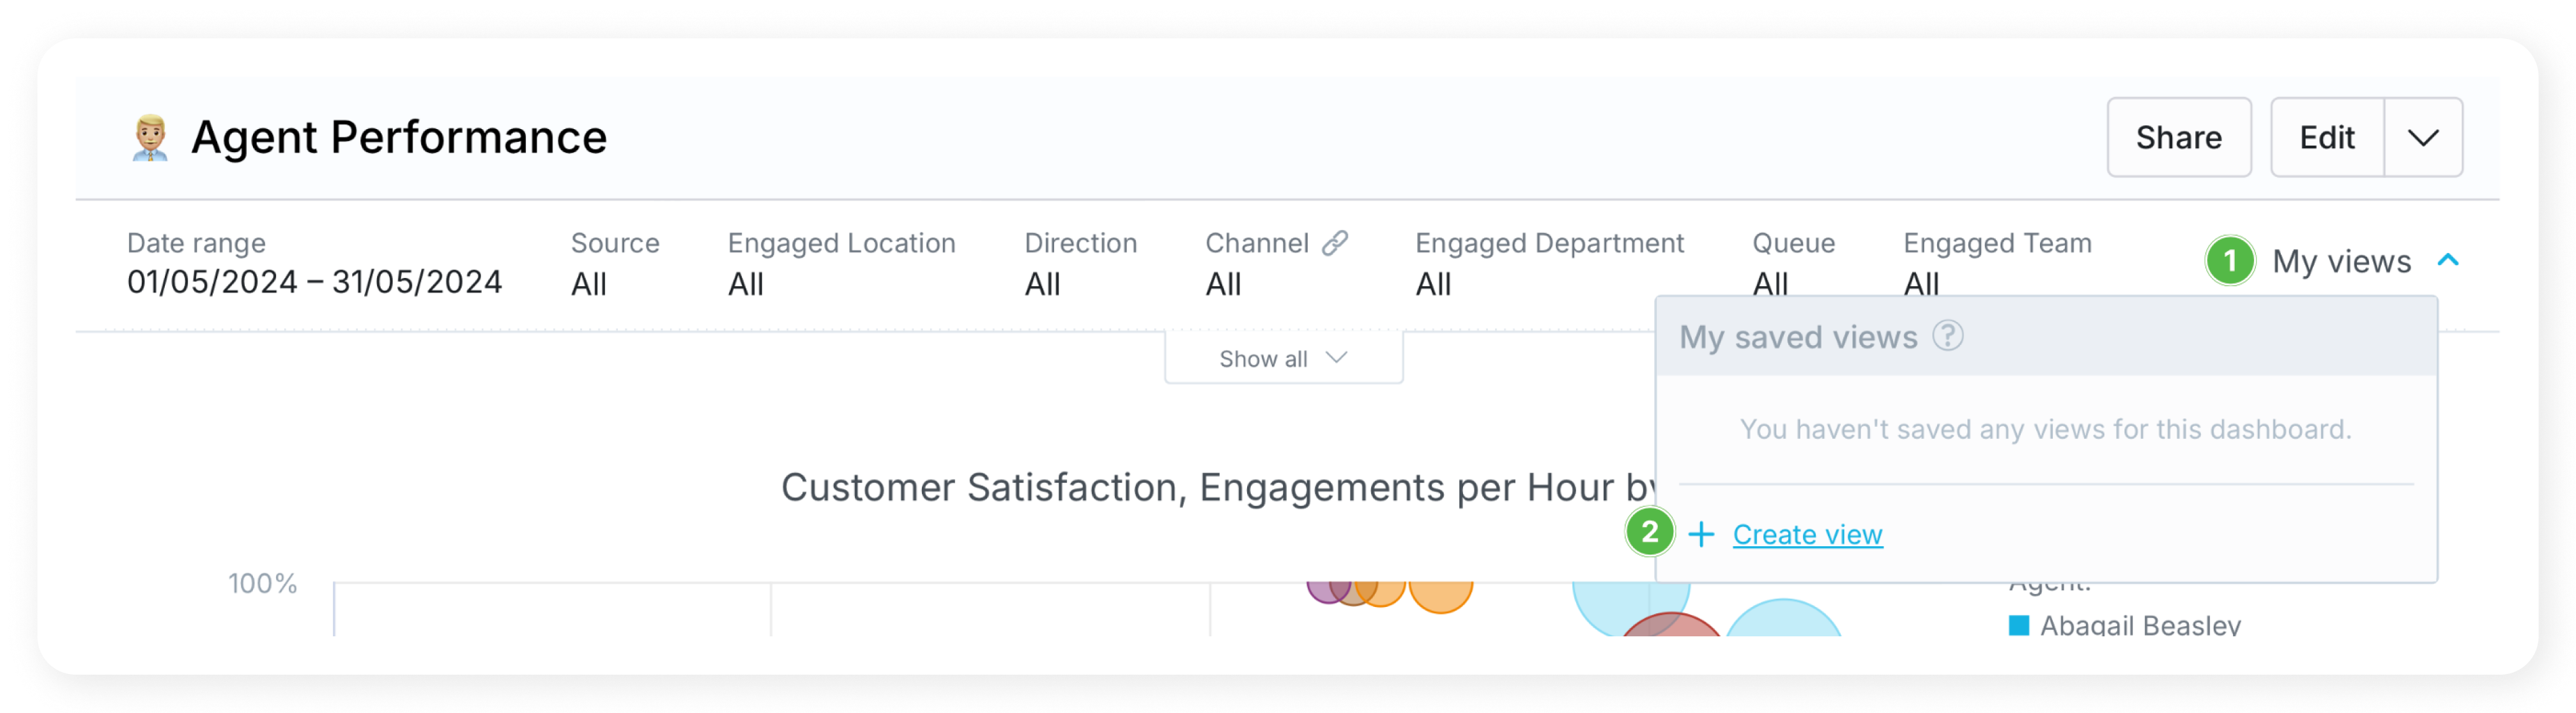
Task: Open the Engaged Department filter
Action: tap(1549, 264)
